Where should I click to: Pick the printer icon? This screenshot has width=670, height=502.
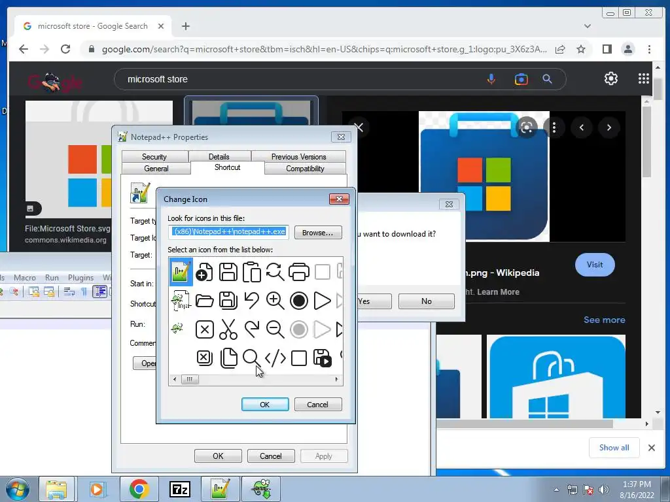[x=298, y=272]
